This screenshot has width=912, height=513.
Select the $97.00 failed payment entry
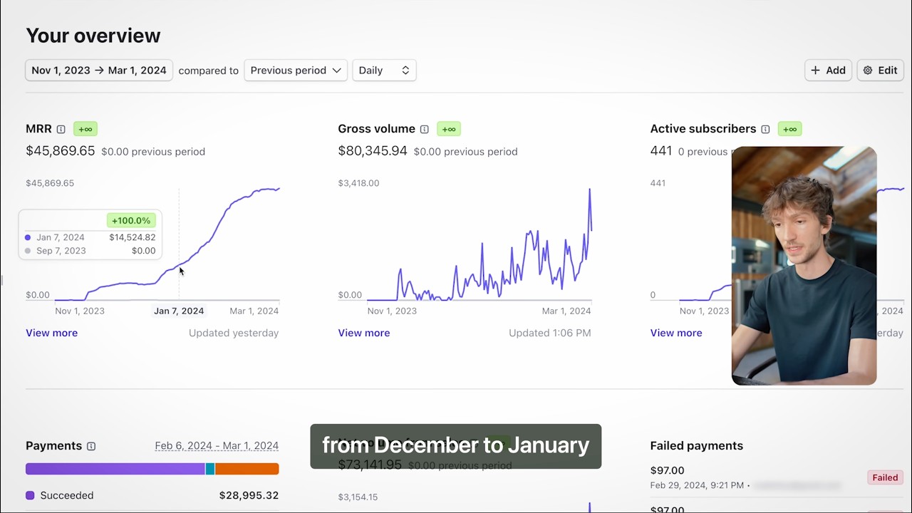667,470
